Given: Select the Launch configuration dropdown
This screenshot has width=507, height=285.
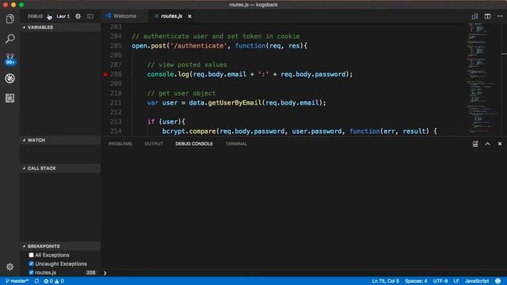Looking at the screenshot, I should point(63,16).
